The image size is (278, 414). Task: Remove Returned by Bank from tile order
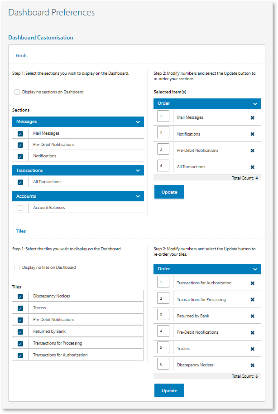tap(252, 315)
